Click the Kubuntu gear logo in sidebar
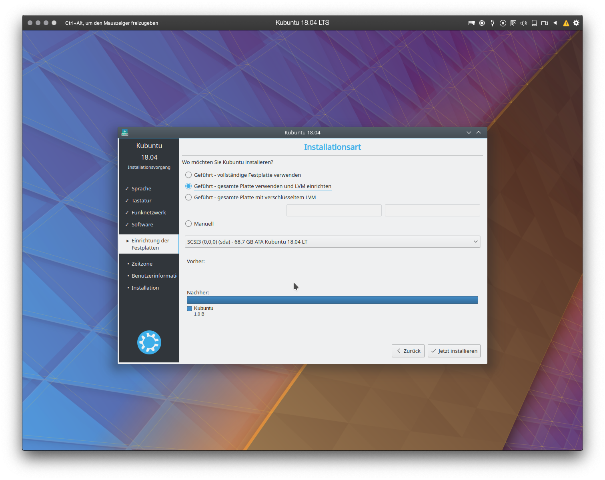The width and height of the screenshot is (605, 480). 149,342
